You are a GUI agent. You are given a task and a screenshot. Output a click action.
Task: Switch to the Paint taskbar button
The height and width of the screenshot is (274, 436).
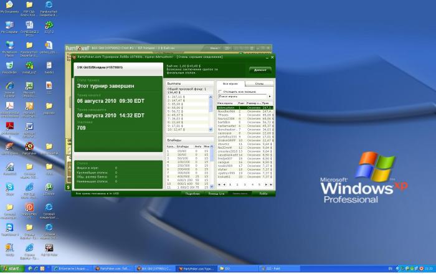click(280, 269)
